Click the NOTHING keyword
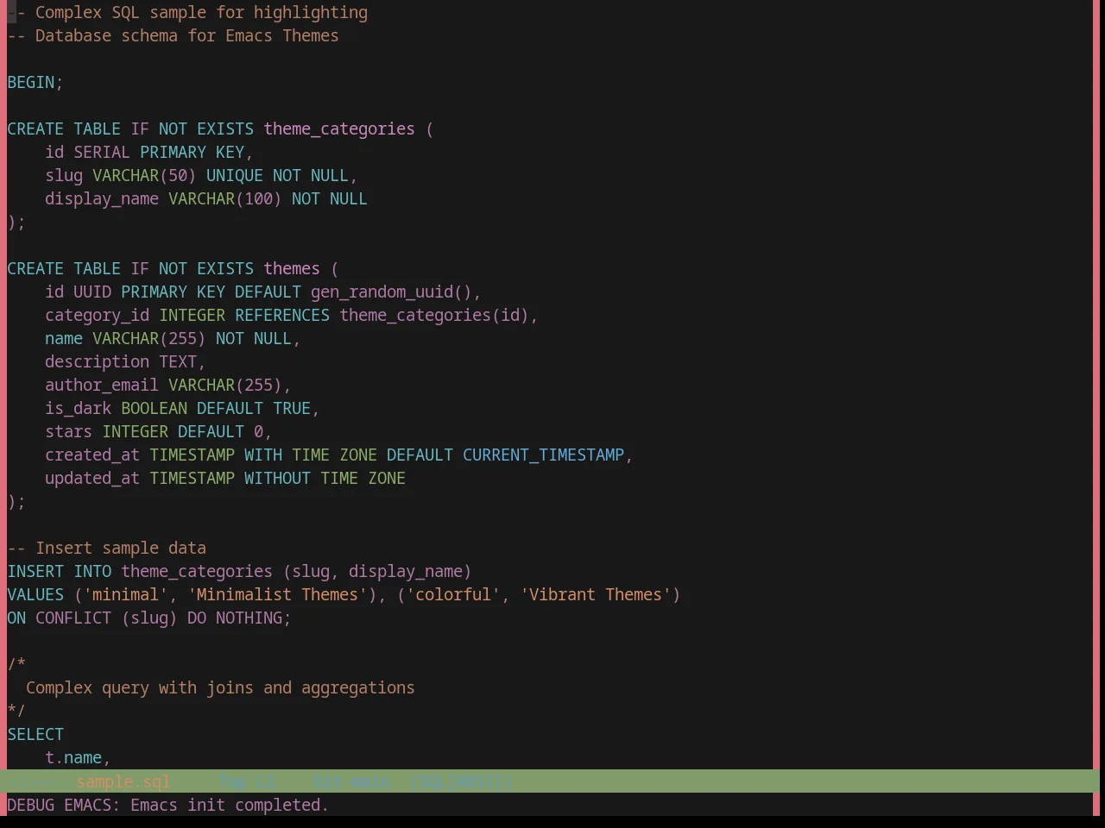 tap(249, 618)
